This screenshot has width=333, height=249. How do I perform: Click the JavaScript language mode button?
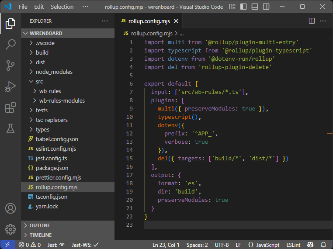(264, 245)
